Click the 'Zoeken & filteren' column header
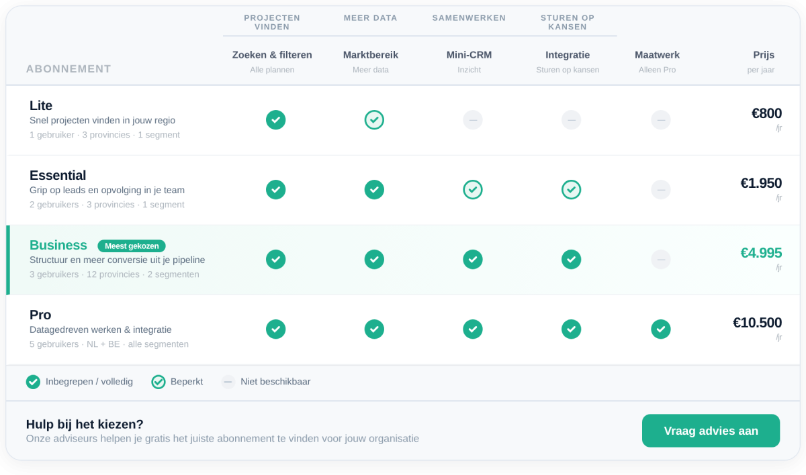806x475 pixels. pos(272,55)
